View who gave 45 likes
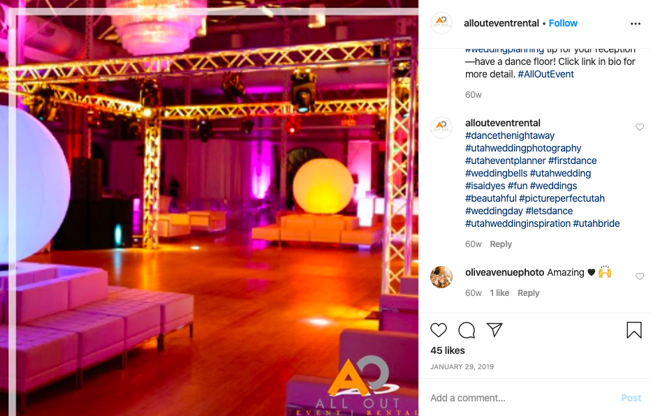The height and width of the screenshot is (416, 651). tap(448, 350)
